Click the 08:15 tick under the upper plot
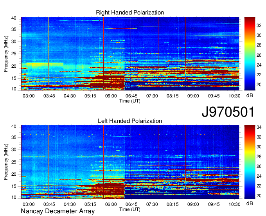Image resolution: width=266 pixels, height=216 pixels. point(173,96)
